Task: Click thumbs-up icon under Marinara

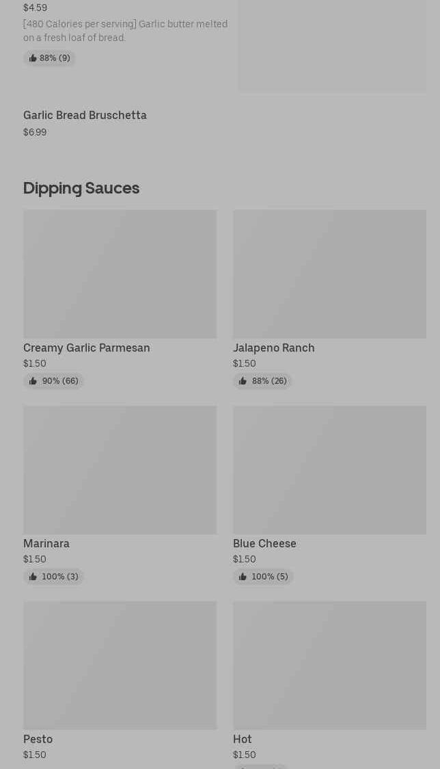Action: tap(33, 577)
